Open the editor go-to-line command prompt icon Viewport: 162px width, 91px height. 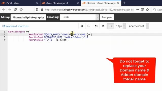[x=89, y=26]
